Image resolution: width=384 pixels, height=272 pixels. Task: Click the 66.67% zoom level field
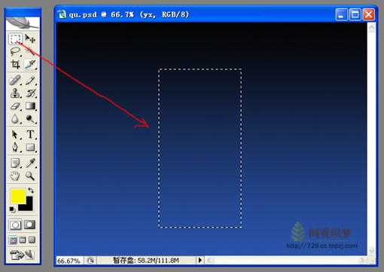click(69, 261)
